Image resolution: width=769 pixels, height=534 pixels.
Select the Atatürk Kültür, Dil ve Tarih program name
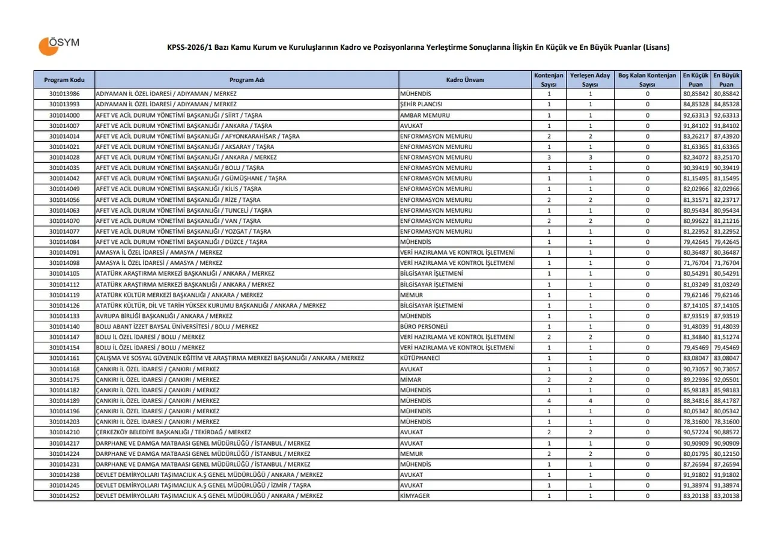pos(211,306)
